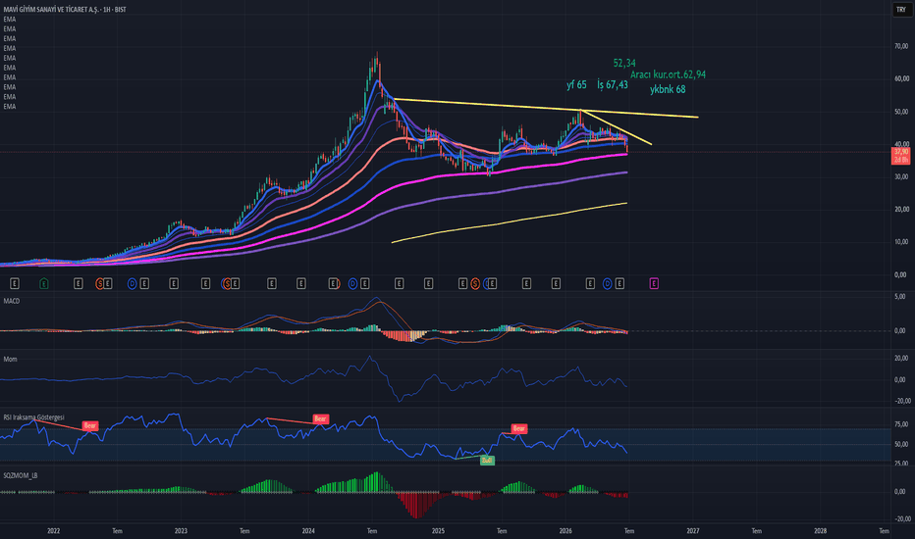Click the 25,00 level on RSI scale
915x539 pixels.
900,464
